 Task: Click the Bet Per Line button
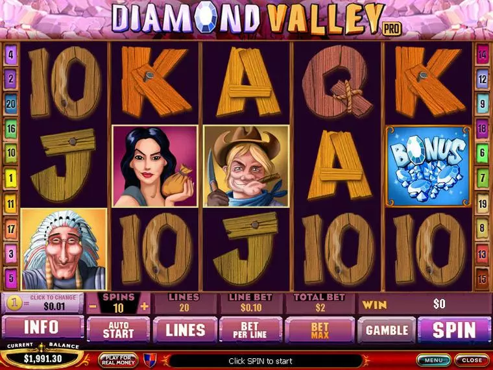click(x=250, y=330)
